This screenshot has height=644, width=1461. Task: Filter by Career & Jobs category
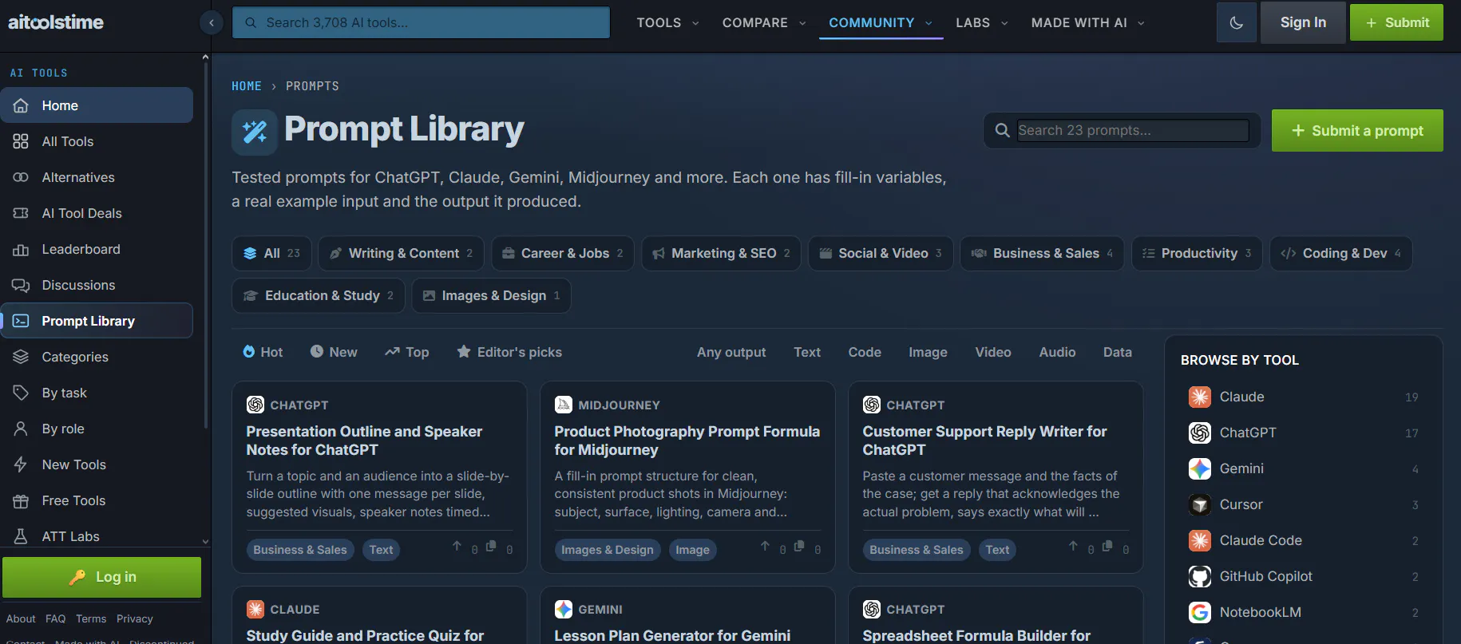[x=563, y=253]
